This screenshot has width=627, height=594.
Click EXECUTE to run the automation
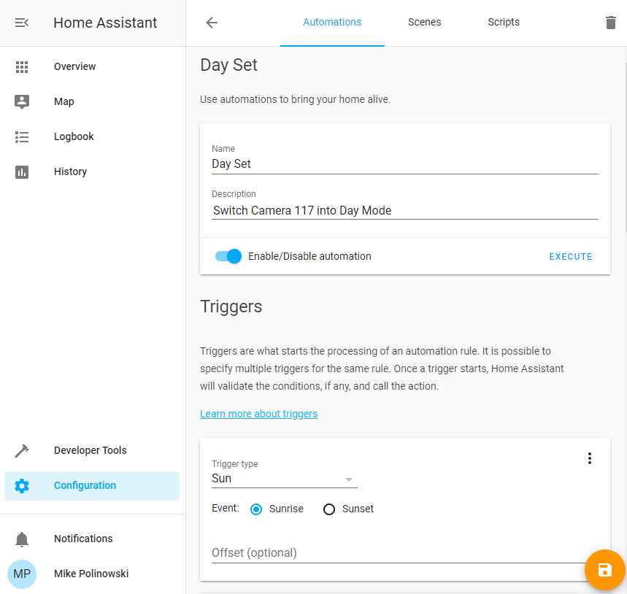(x=571, y=256)
